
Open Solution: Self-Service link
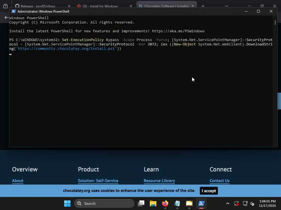(x=98, y=181)
